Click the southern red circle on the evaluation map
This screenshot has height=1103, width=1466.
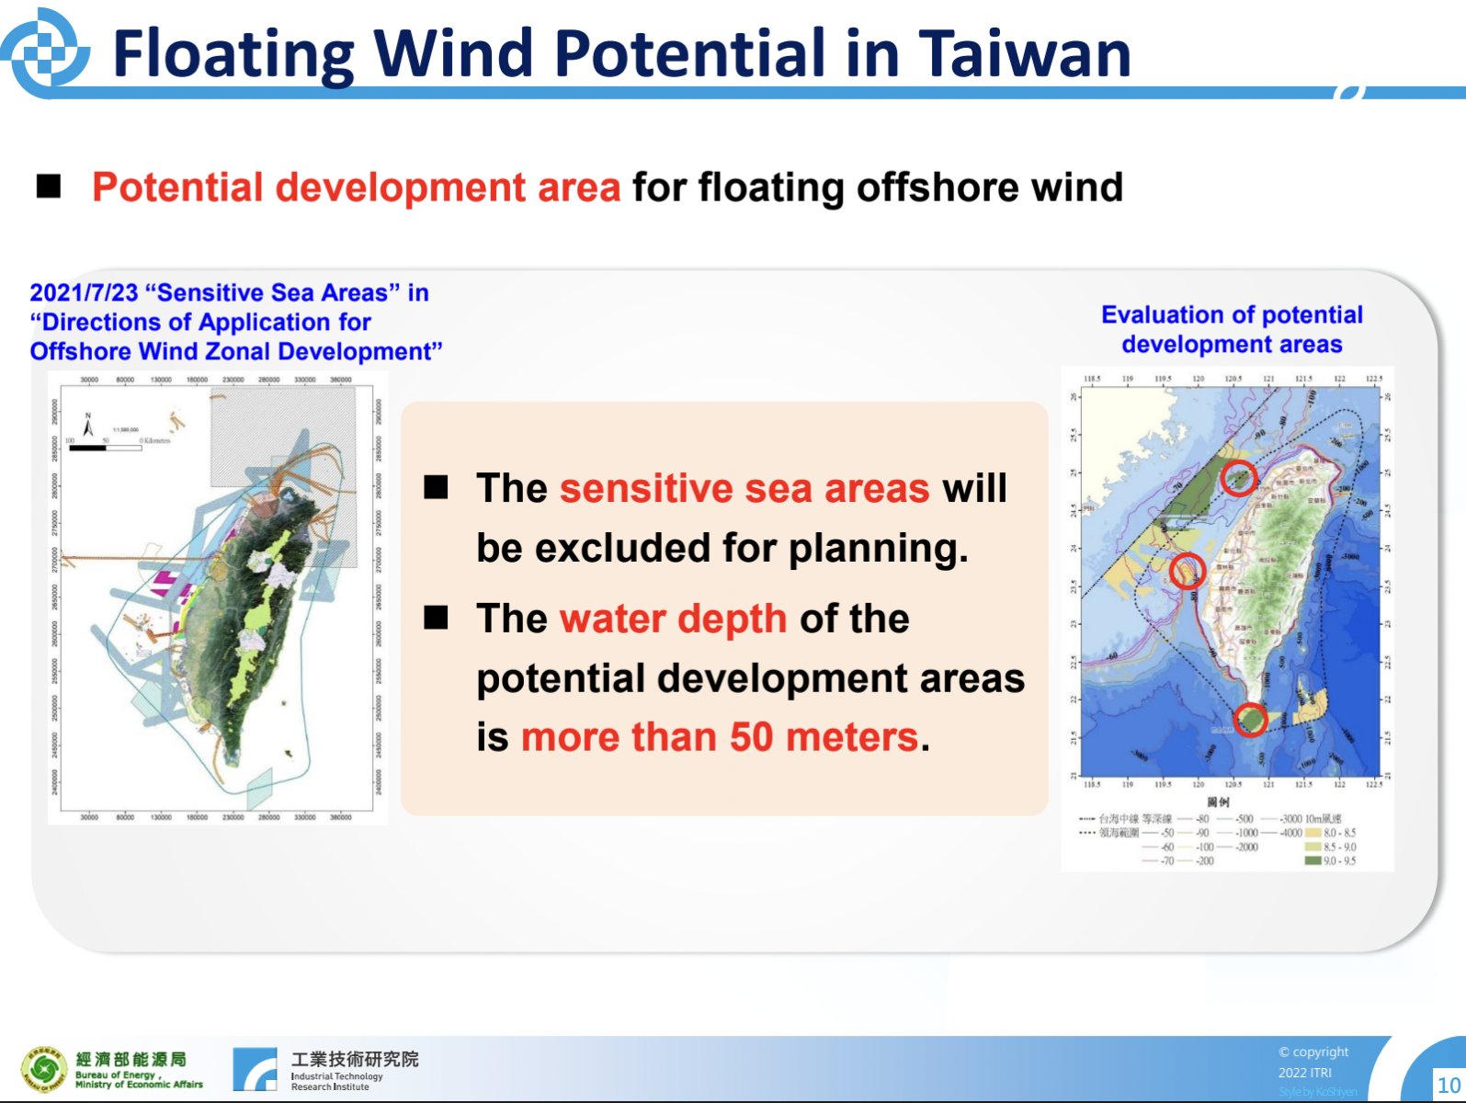tap(1249, 719)
